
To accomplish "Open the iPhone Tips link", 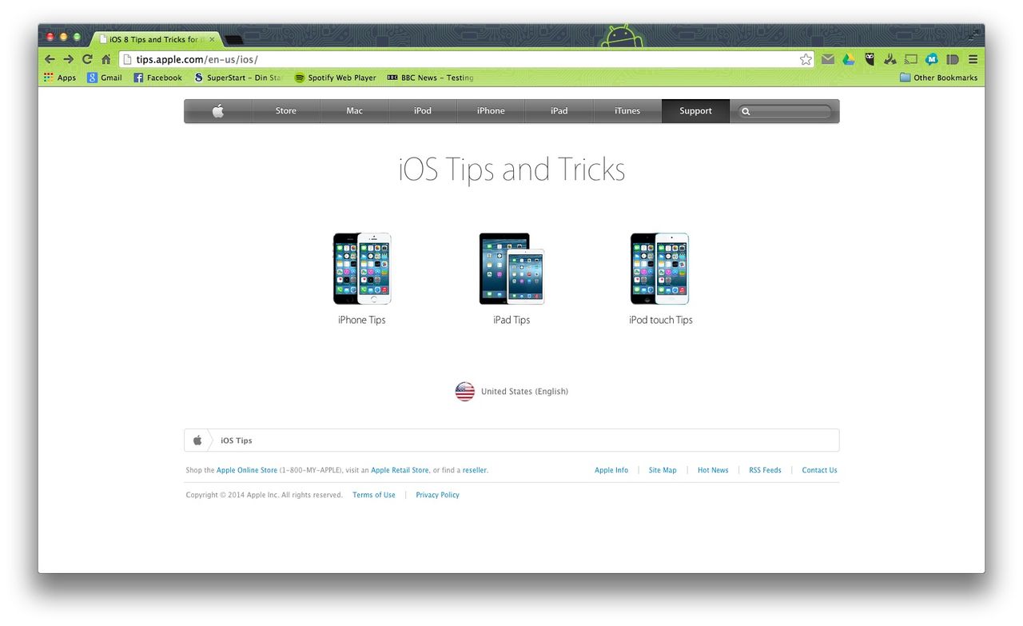I will [x=362, y=320].
